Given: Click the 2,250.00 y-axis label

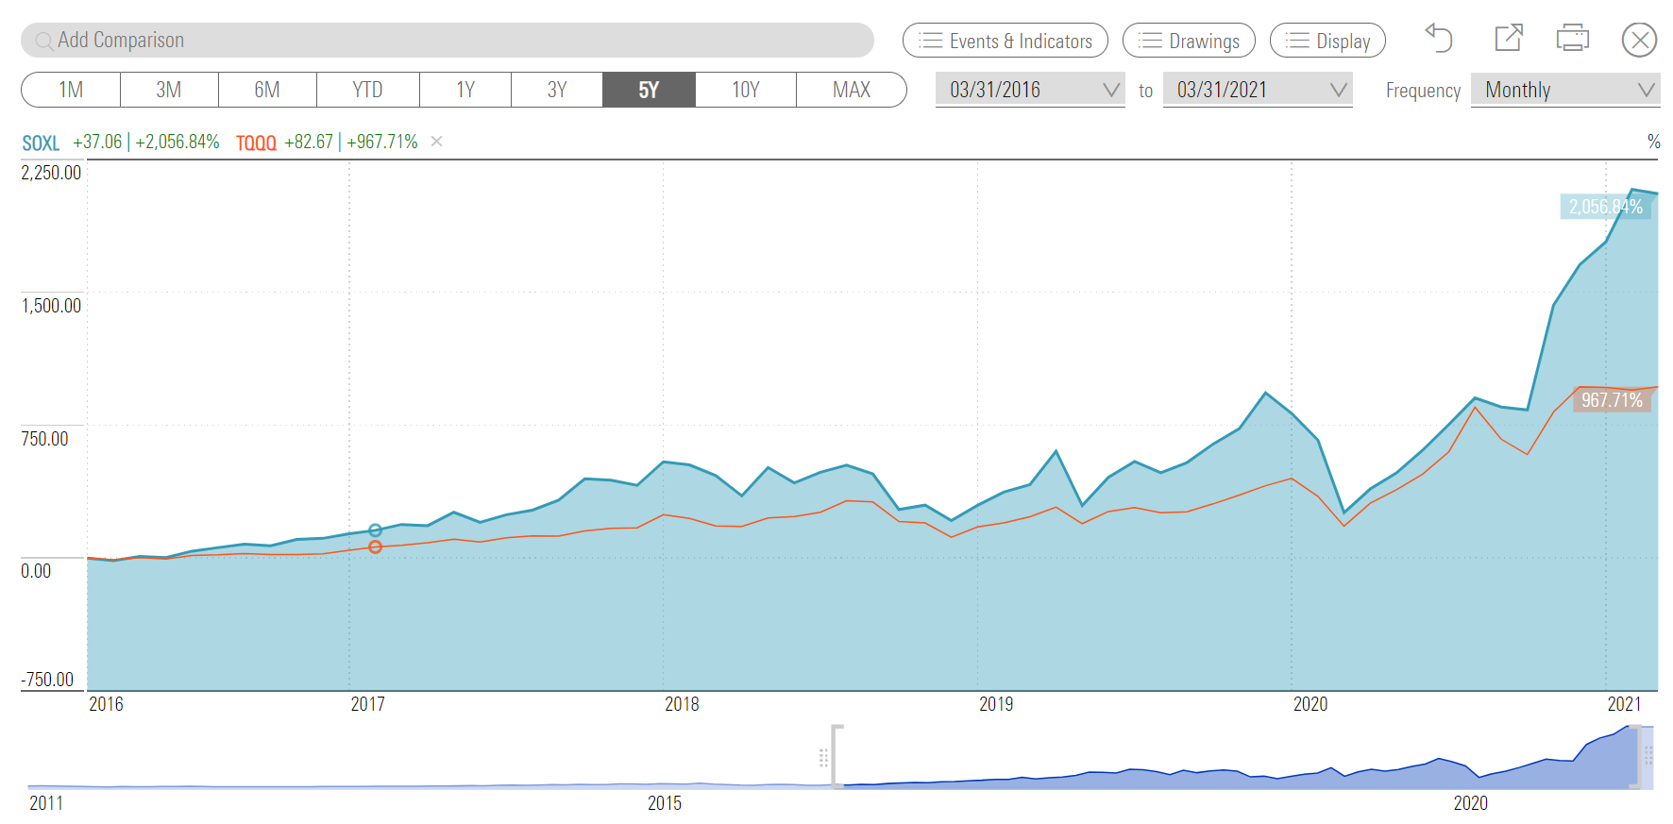Looking at the screenshot, I should [51, 173].
